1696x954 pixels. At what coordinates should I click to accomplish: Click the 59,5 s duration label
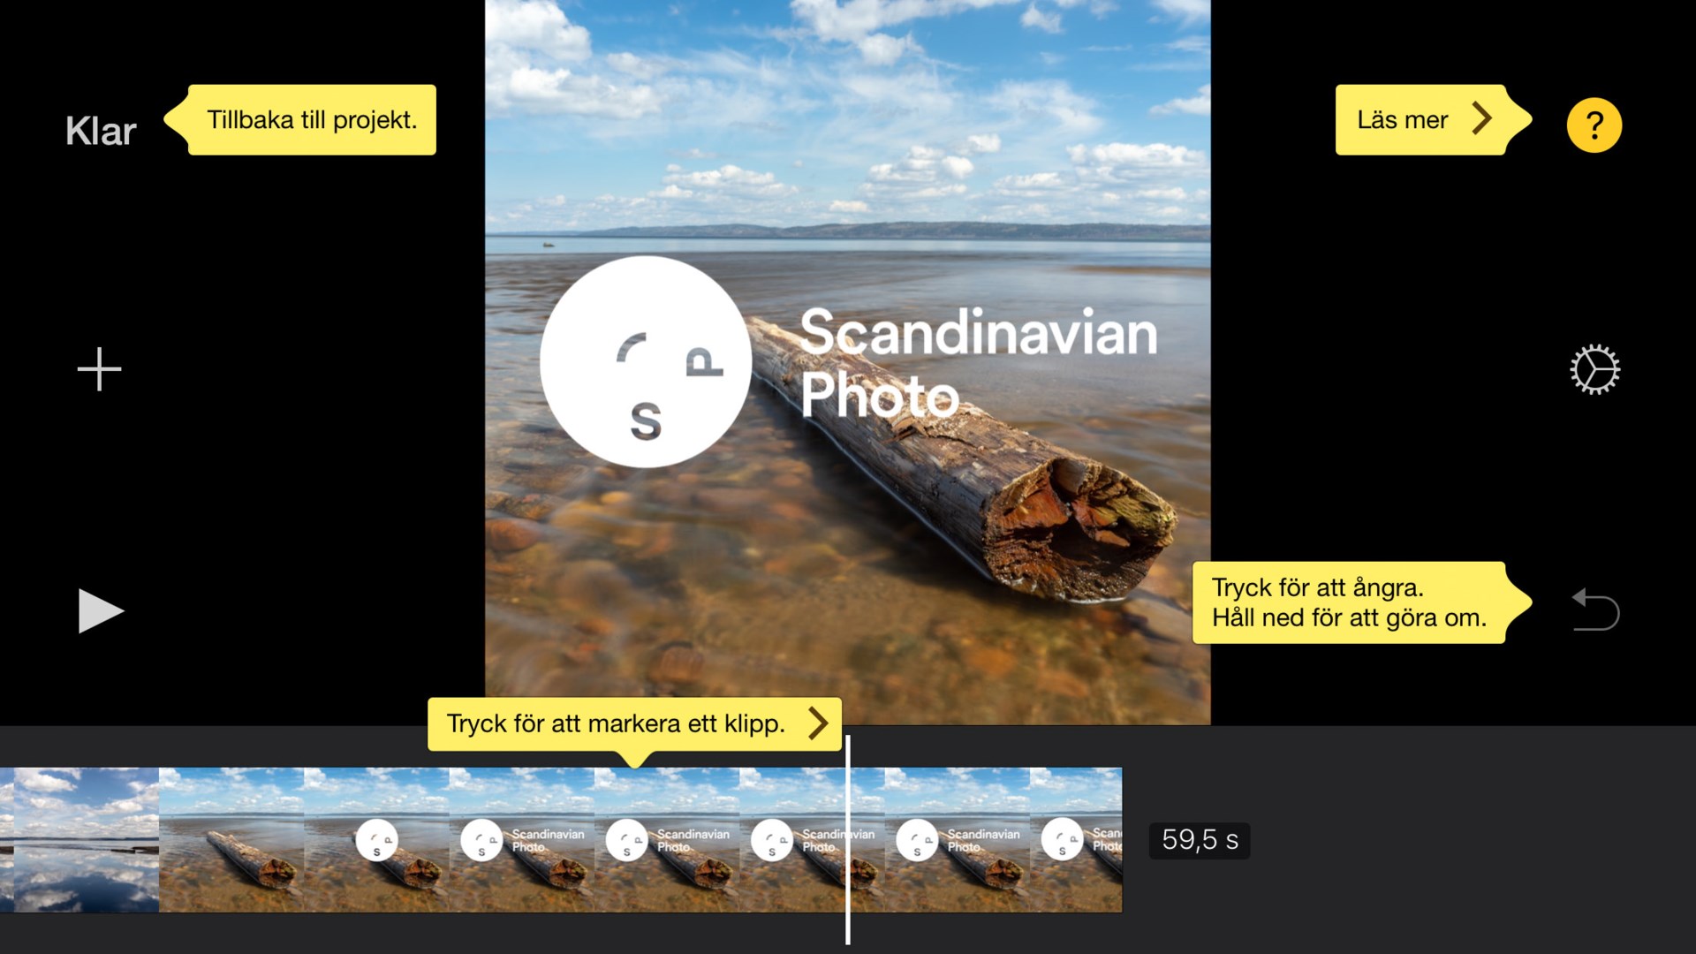click(x=1200, y=840)
